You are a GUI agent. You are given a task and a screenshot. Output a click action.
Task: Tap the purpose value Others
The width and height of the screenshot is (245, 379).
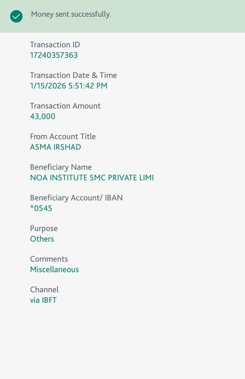(x=42, y=239)
